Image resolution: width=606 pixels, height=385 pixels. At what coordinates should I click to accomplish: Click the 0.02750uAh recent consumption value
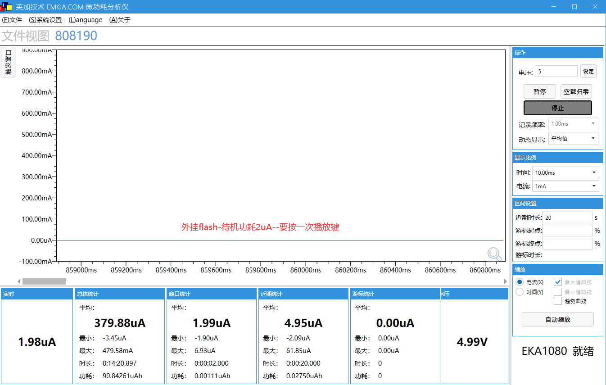[x=304, y=376]
